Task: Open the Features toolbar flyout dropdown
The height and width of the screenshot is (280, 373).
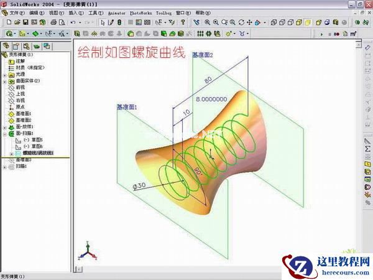Action: (15, 34)
